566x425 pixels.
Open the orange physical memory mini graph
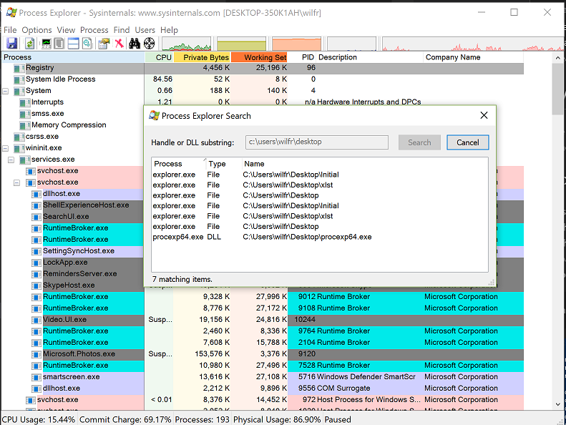[x=297, y=44]
